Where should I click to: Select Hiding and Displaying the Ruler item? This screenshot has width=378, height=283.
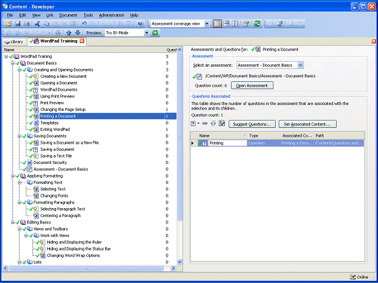74,242
